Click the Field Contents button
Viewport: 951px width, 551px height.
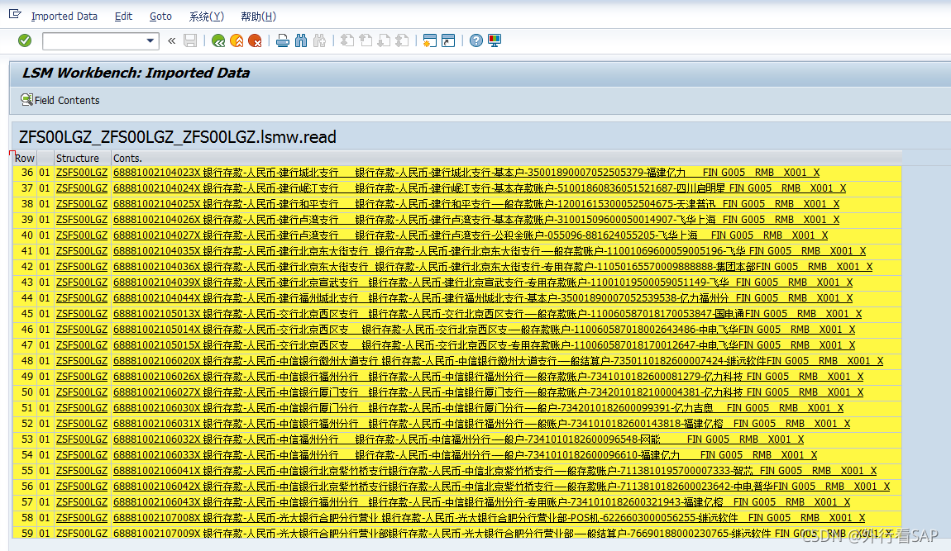click(x=60, y=100)
